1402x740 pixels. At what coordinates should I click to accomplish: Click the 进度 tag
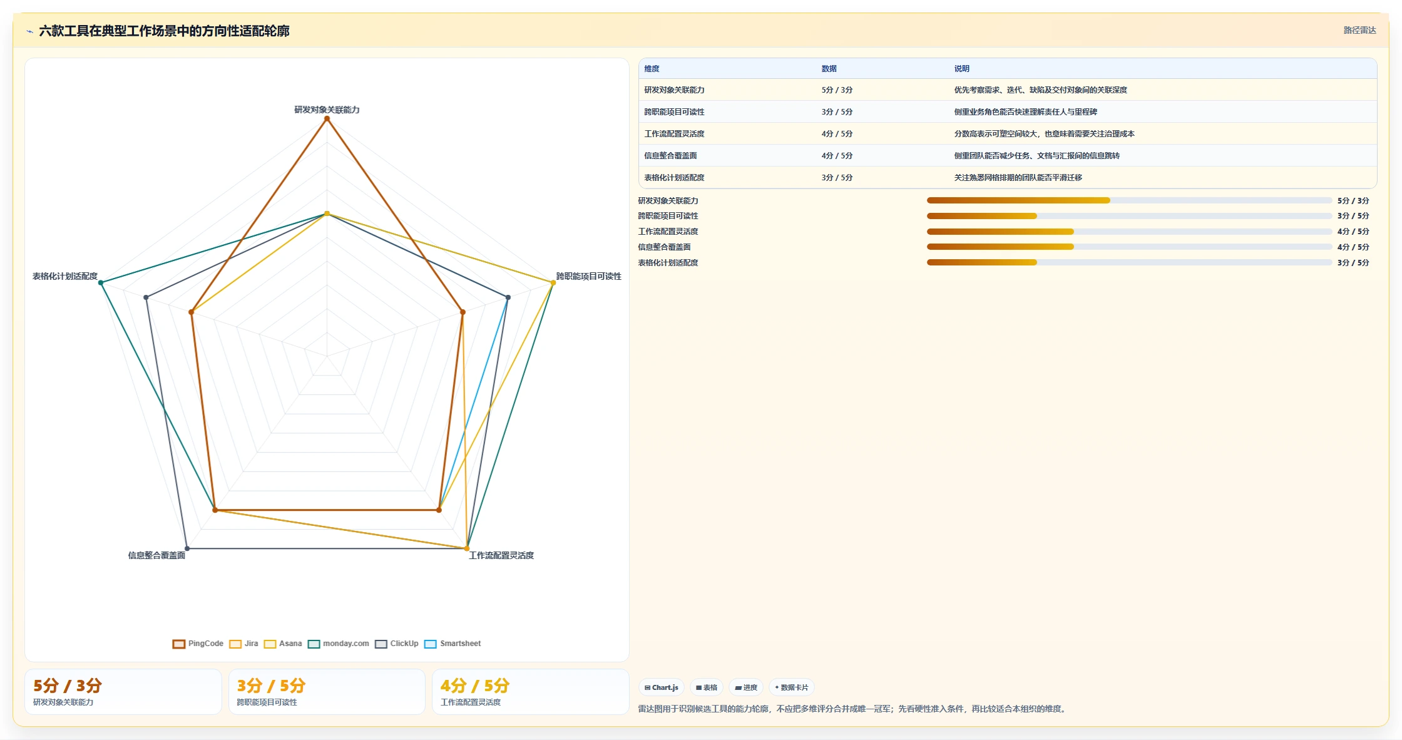pyautogui.click(x=746, y=687)
